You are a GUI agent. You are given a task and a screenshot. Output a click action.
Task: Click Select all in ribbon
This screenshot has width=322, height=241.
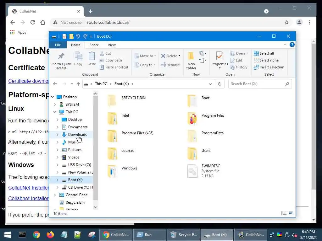[x=264, y=53]
